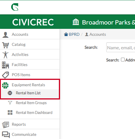The image size is (135, 139).
Task: Click the POS Items tag icon
Action: 5,75
